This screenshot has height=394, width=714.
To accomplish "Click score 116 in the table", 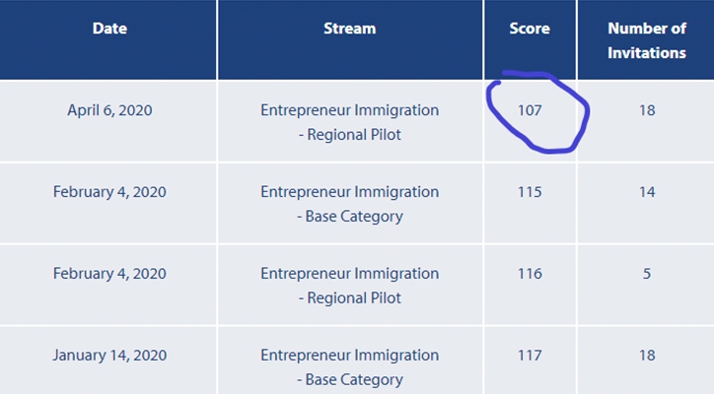I will pyautogui.click(x=530, y=274).
